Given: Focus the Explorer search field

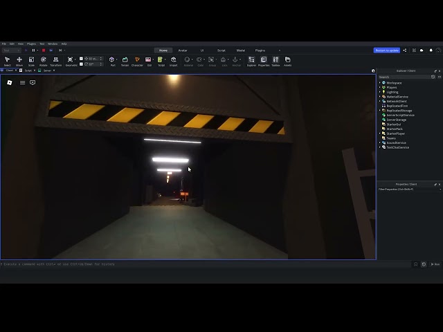Looking at the screenshot, I should pyautogui.click(x=404, y=77).
